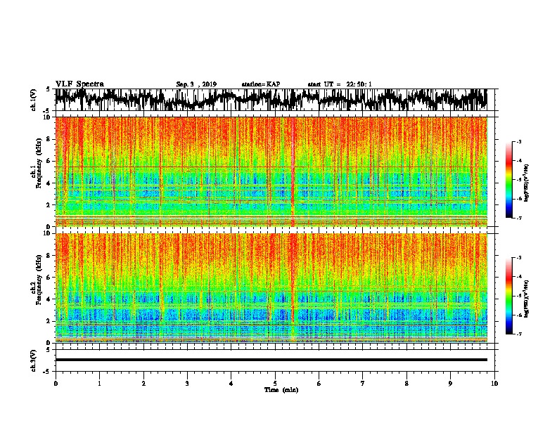Click the "4" kHz tick on ch.1 spectrogram

49,183
